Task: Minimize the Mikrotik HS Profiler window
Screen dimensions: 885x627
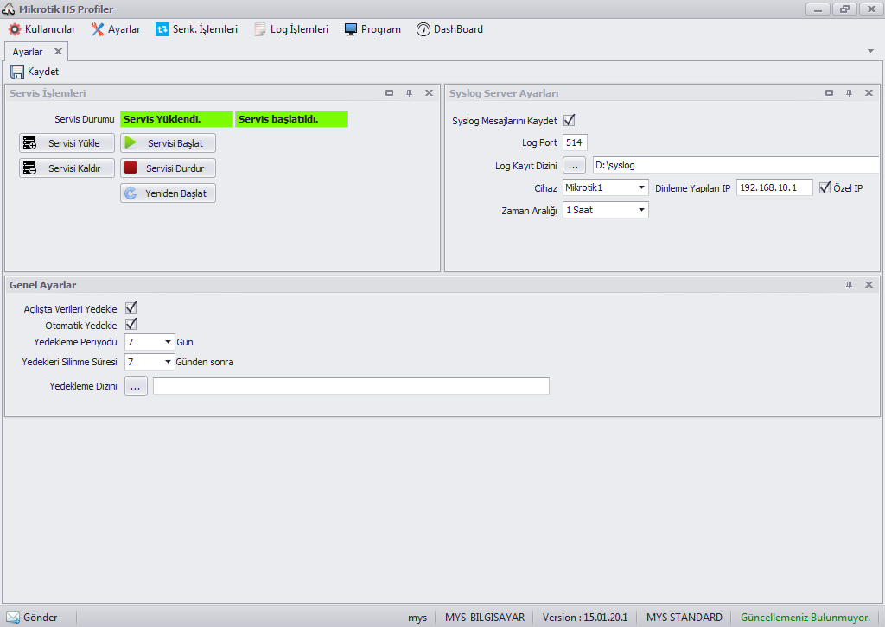Action: pyautogui.click(x=818, y=9)
